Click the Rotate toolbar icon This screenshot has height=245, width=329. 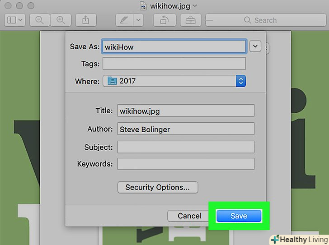[164, 20]
